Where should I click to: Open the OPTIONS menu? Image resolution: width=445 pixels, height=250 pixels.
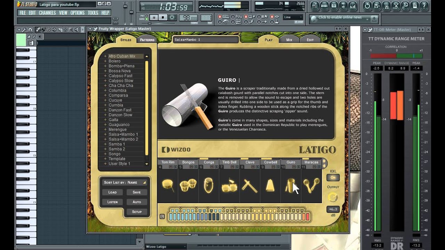point(78,13)
